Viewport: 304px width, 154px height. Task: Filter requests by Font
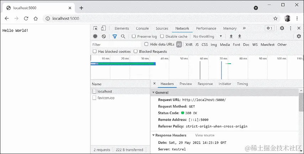(x=236, y=44)
